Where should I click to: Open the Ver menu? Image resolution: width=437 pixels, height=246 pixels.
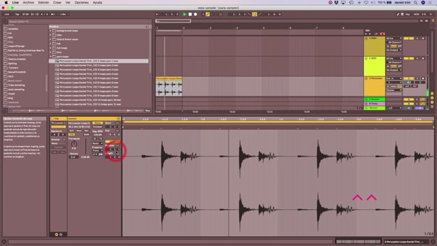click(68, 3)
